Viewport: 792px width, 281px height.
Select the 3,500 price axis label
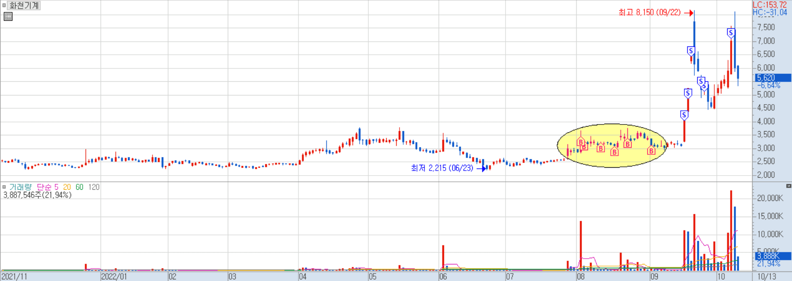pyautogui.click(x=766, y=134)
